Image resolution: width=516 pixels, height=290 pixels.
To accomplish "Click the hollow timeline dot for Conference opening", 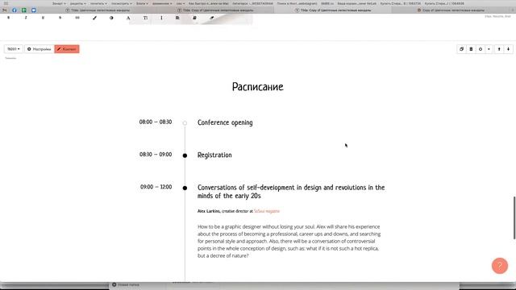I will click(x=185, y=123).
